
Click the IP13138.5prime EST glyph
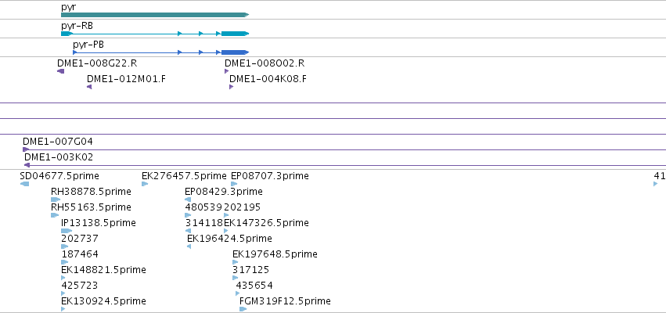67,231
